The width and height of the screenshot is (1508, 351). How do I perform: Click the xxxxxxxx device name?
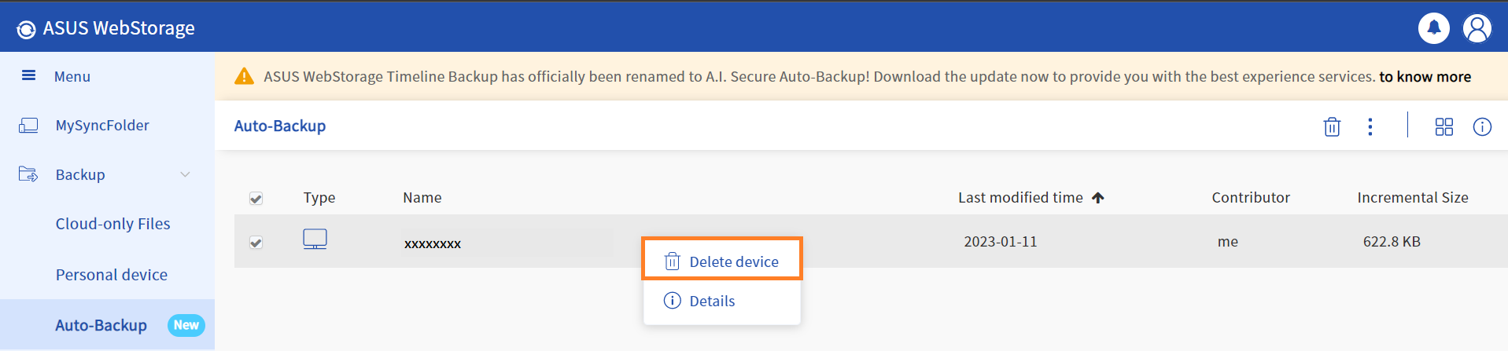432,243
